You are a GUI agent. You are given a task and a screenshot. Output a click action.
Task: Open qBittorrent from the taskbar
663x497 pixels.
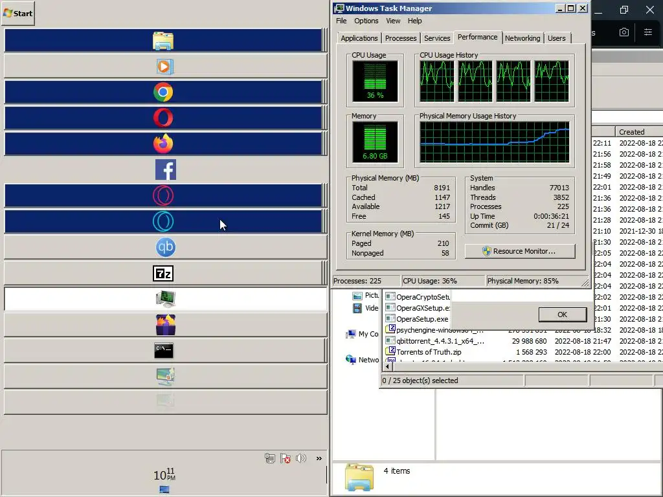(165, 247)
